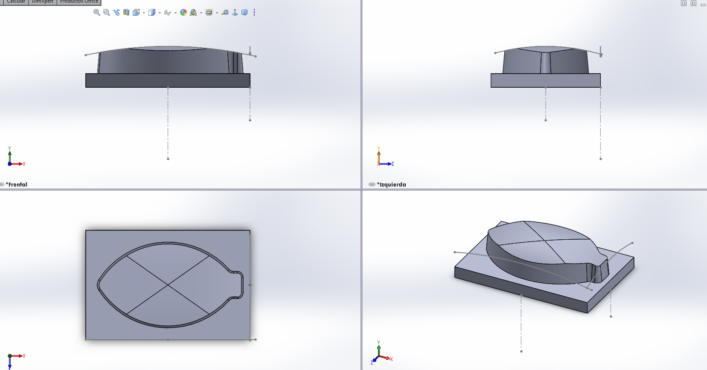Open the Hide/Show Items dropdown arrow
707x370 pixels.
[175, 13]
